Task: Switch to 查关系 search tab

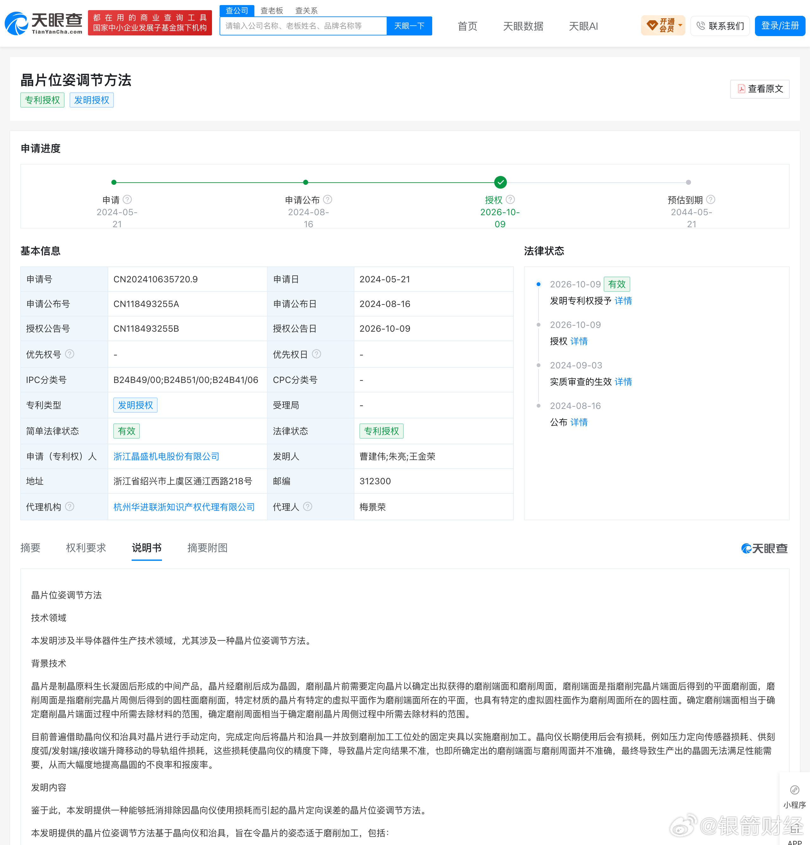Action: tap(307, 11)
